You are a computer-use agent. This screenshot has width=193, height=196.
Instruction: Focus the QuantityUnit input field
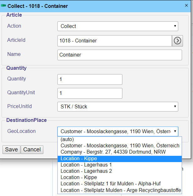click(90, 93)
